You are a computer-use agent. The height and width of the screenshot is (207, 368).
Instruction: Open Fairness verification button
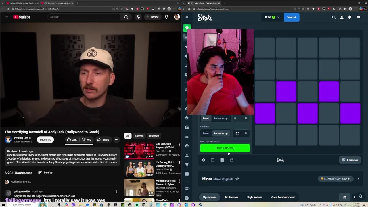pos(350,160)
